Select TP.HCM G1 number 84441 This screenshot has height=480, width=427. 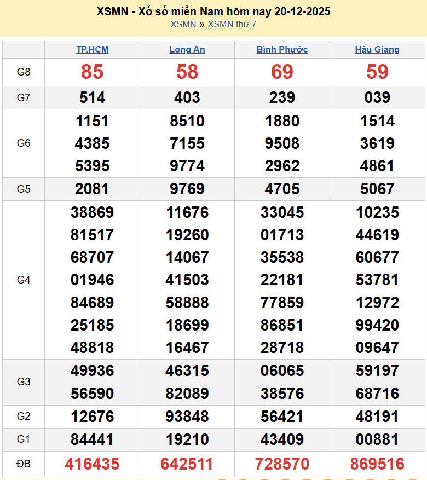[92, 439]
